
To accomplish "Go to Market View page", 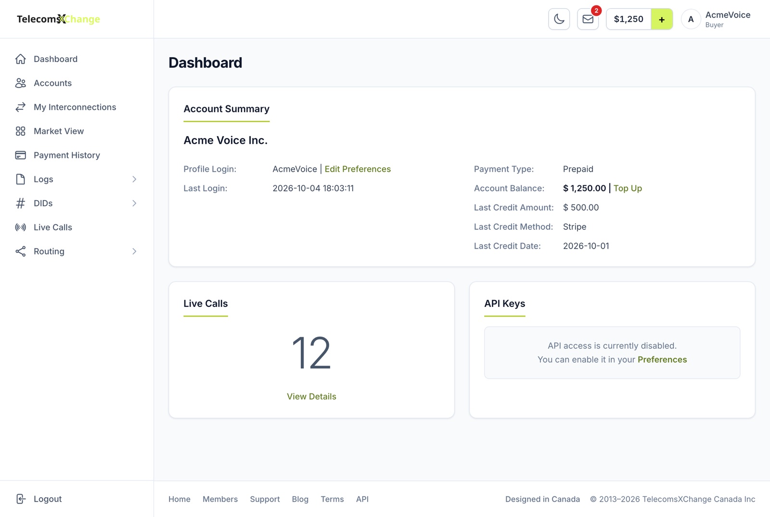I will pyautogui.click(x=77, y=131).
